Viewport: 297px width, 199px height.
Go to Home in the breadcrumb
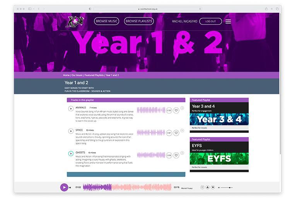tap(66, 75)
